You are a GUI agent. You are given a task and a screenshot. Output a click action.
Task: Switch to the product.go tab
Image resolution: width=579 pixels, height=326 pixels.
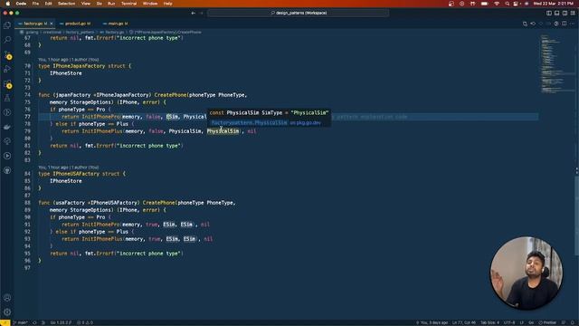tap(75, 24)
